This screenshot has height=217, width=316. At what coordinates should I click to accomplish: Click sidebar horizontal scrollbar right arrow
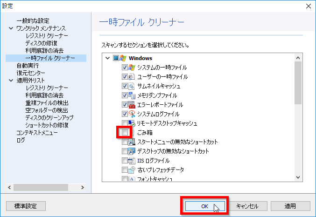point(83,188)
